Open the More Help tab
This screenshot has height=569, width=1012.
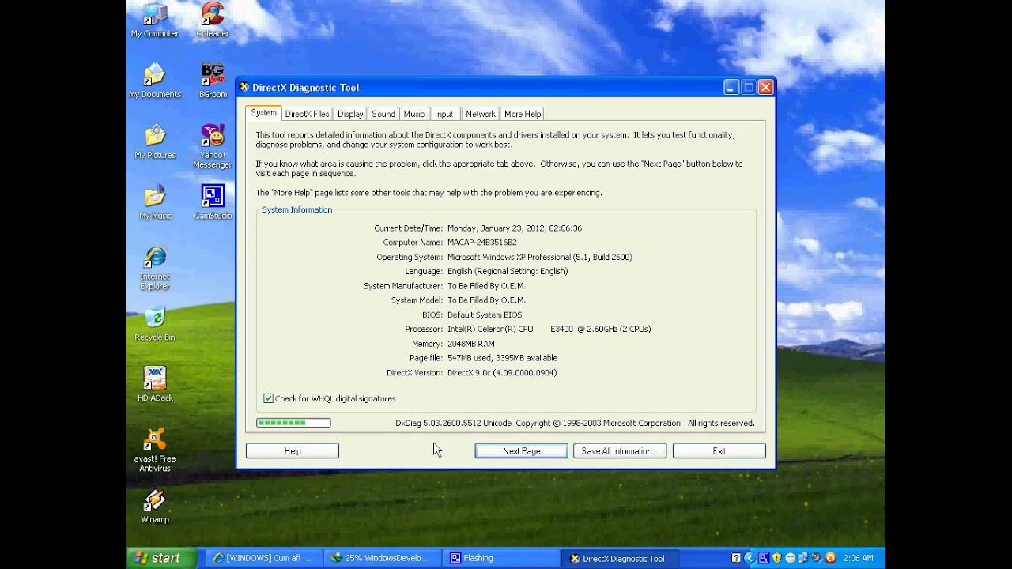(x=523, y=114)
